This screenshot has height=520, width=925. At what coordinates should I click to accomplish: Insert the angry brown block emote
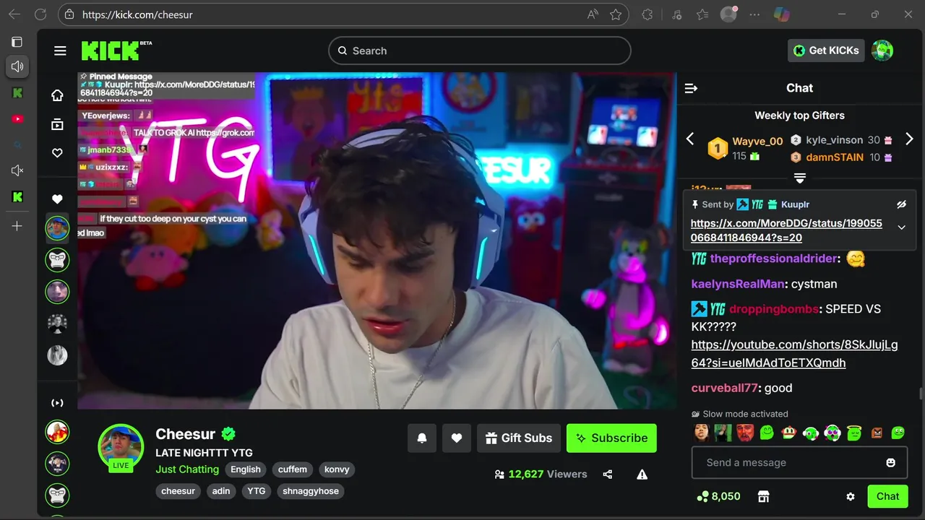[x=877, y=433]
